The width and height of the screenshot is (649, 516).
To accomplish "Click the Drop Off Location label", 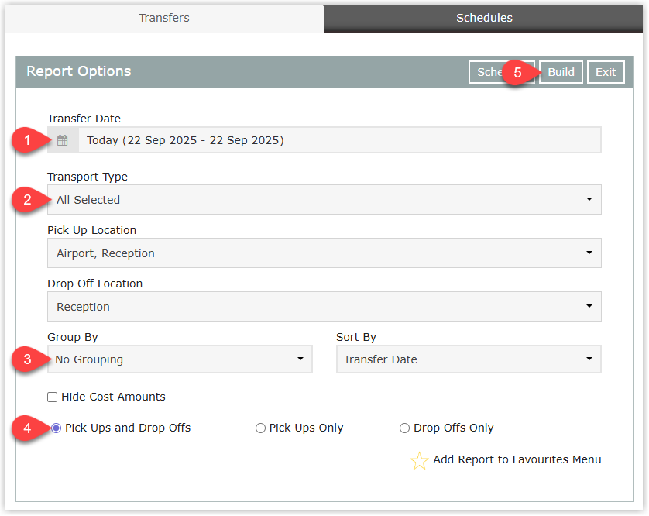I will click(94, 284).
